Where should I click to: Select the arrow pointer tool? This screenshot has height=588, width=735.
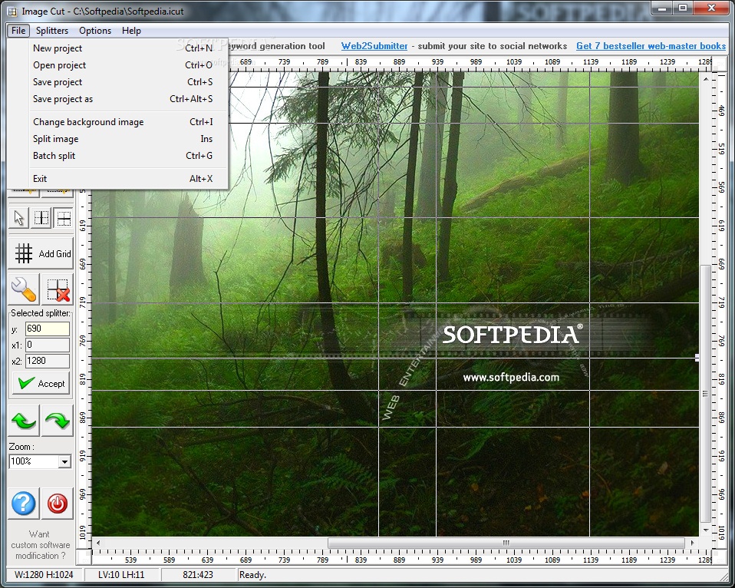pyautogui.click(x=19, y=219)
